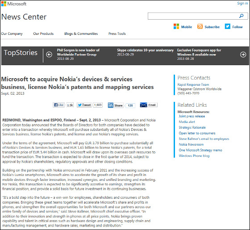Click the Sign in link
The image size is (250, 230).
tap(242, 3)
